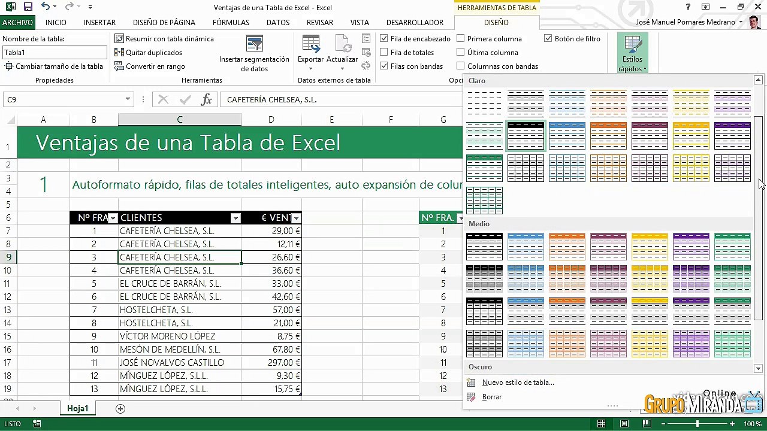Screen dimensions: 767x431
Task: Redo the last undone action
Action: 69,7
